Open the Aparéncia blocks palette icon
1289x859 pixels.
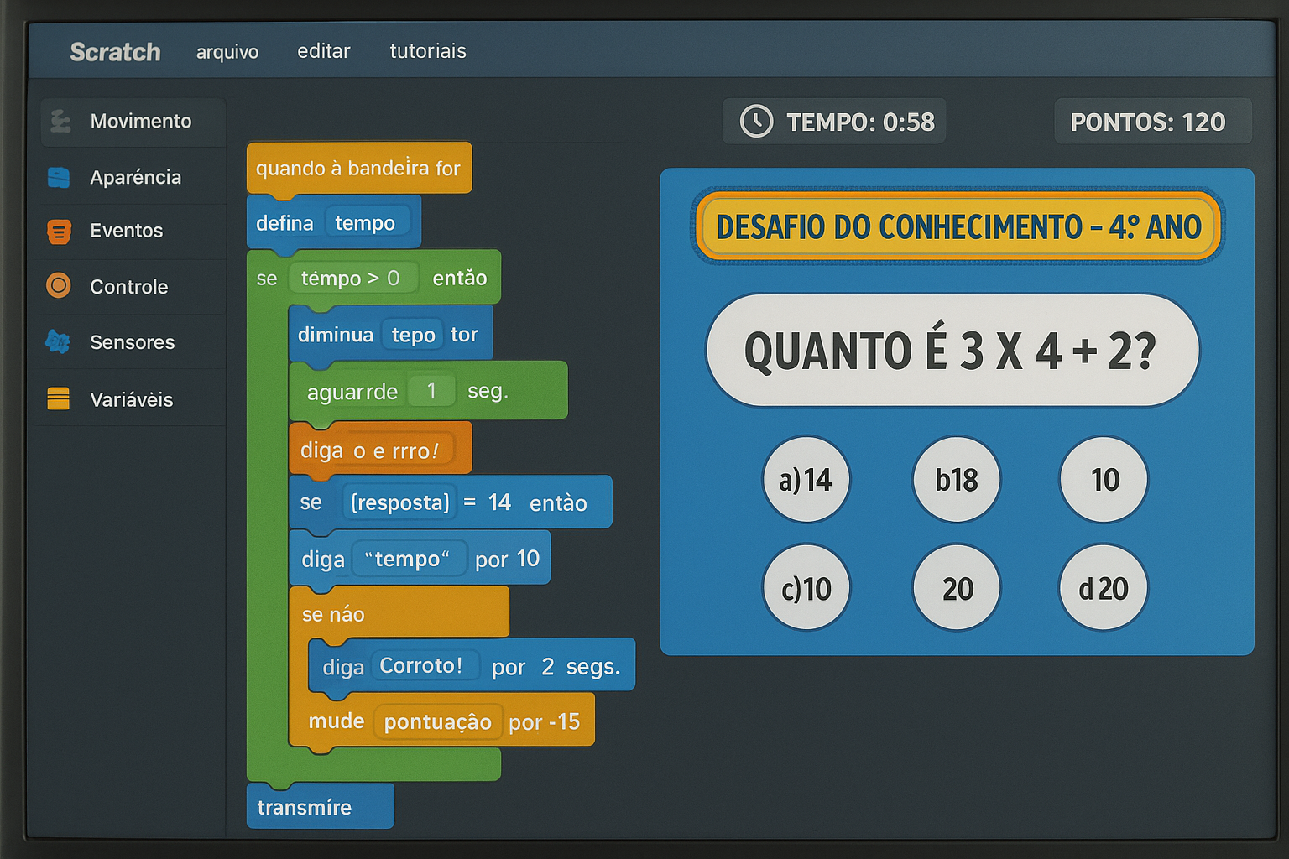59,177
